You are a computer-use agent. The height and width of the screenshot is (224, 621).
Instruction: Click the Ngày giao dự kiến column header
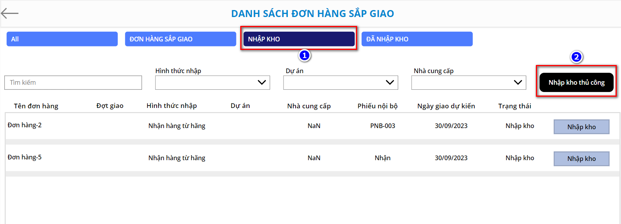tap(446, 106)
